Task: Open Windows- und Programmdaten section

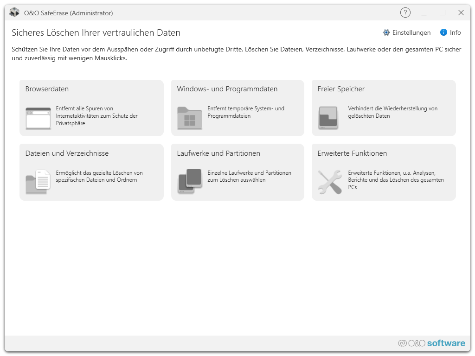Action: point(227,89)
